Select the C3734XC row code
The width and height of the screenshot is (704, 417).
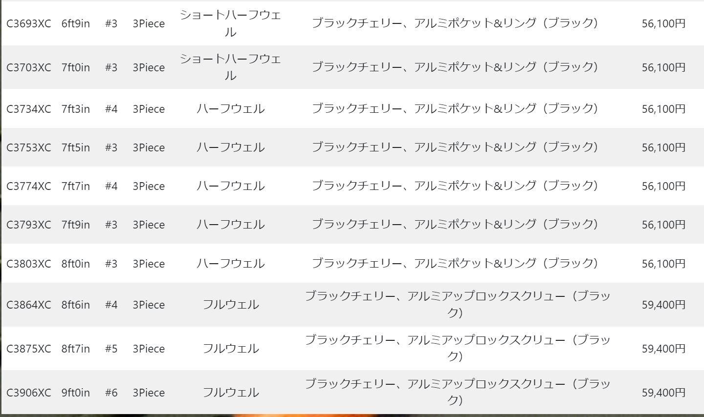(29, 109)
